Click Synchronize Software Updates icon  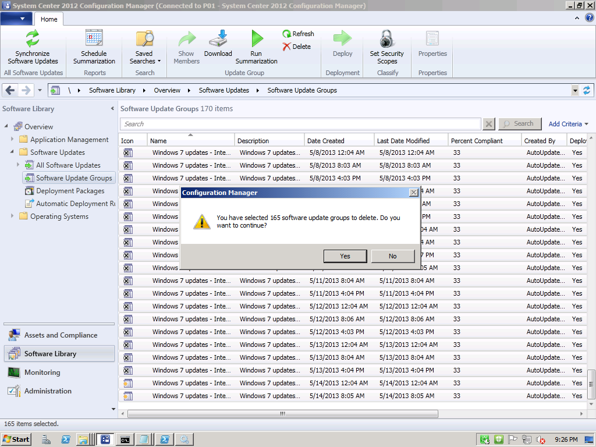tap(33, 38)
